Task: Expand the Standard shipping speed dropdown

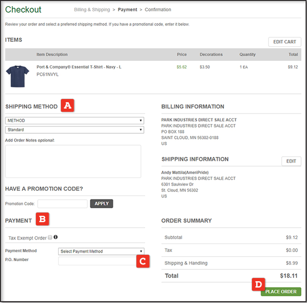Action: (75, 130)
